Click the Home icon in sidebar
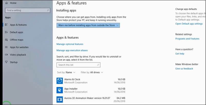 (x=6, y=3)
